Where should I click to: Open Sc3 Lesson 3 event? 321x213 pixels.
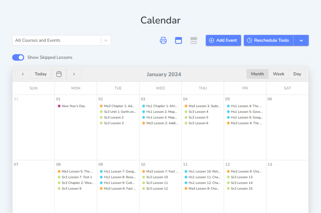tap(112, 123)
